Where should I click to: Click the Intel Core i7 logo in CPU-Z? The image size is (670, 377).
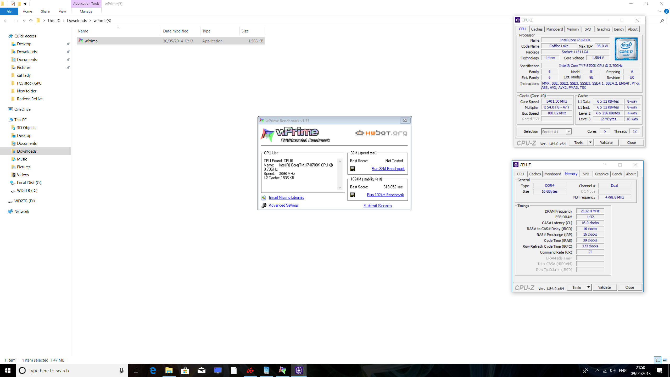point(626,49)
